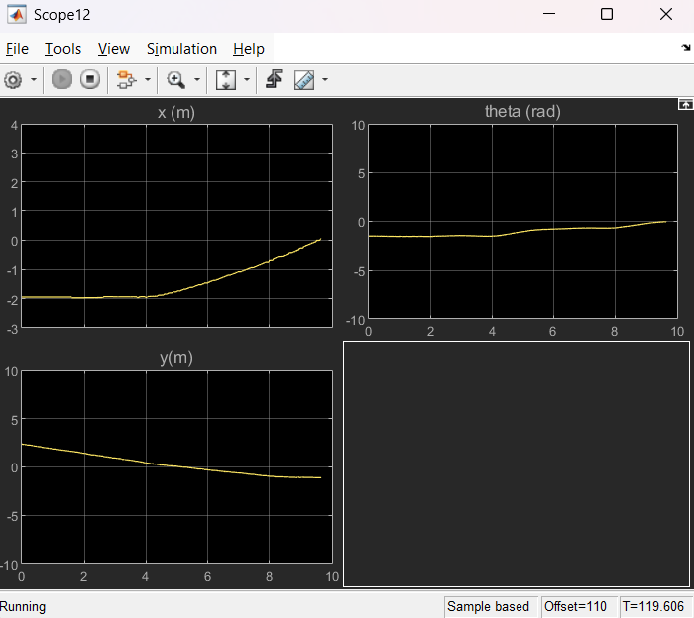694x618 pixels.
Task: Minimize the Scope12 window
Action: coord(549,14)
